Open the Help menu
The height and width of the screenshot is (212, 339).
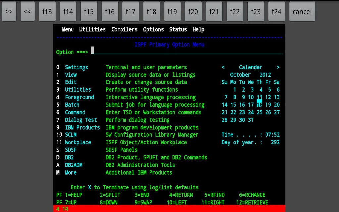point(198,29)
